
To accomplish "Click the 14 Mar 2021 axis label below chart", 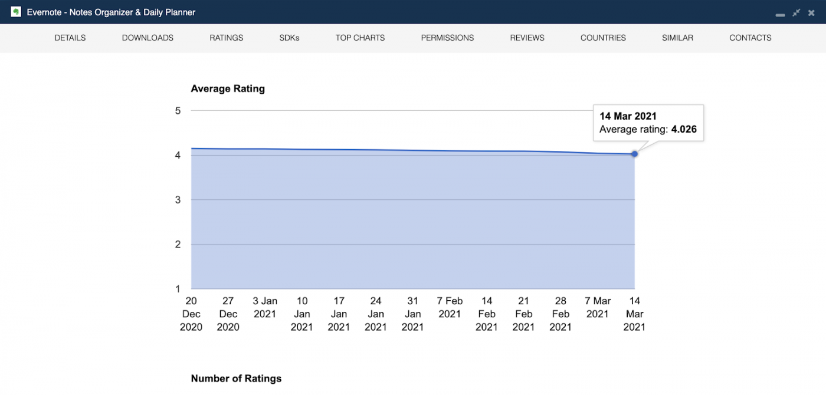I will pyautogui.click(x=634, y=314).
